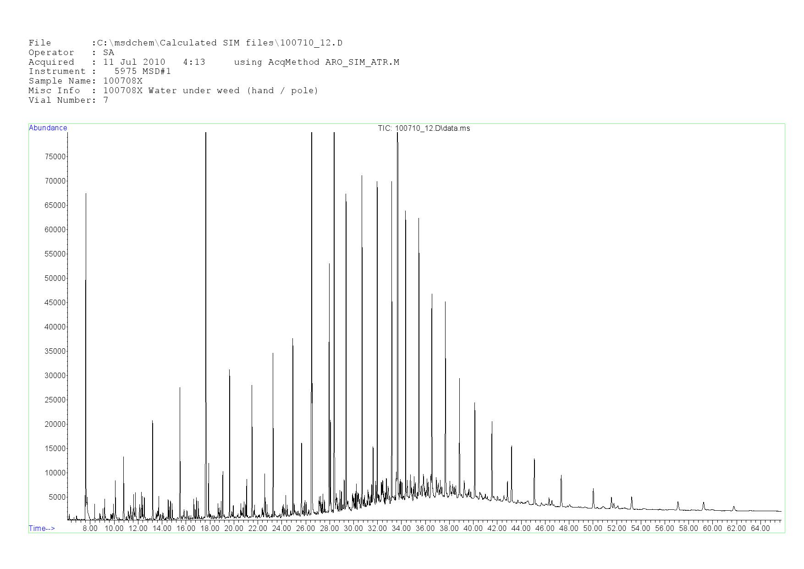Viewport: 804px width, 569px height.
Task: Click the 50000 abundance tick label
Action: point(54,279)
